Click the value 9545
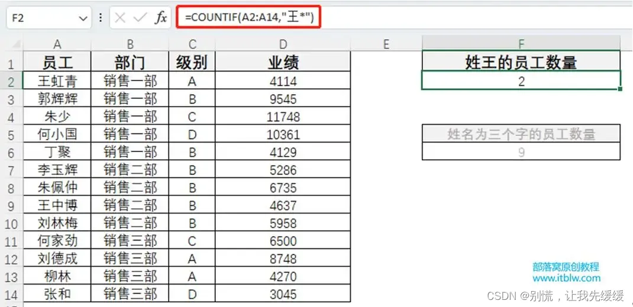Viewport: 633px width, 307px height. [283, 99]
